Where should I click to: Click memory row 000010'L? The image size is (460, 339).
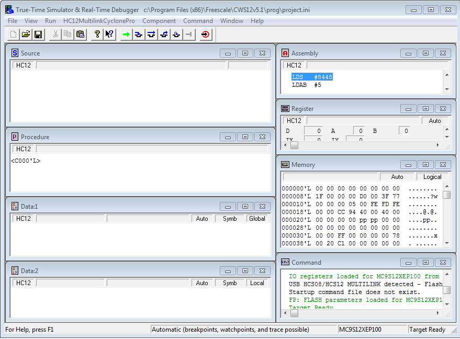point(360,204)
